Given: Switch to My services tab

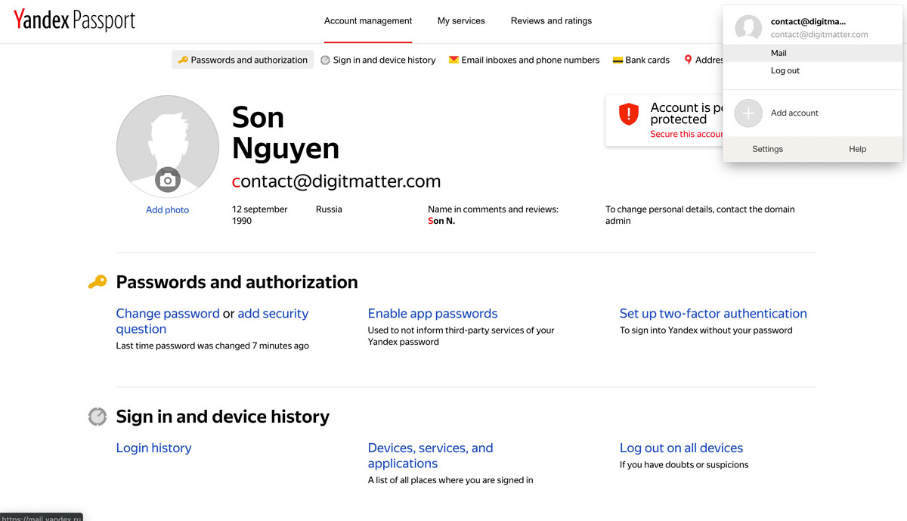Looking at the screenshot, I should coord(461,21).
